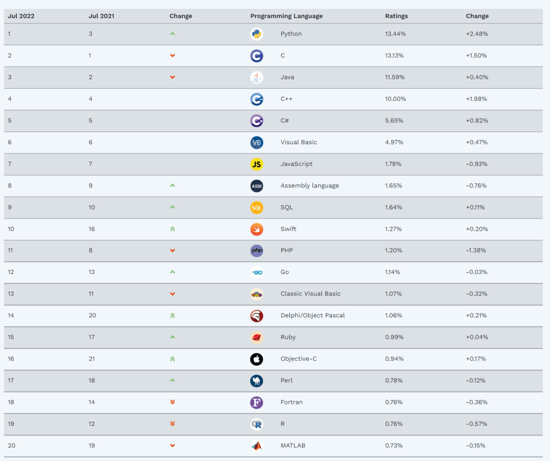
Task: Click the Ruby red gem icon
Action: tap(257, 337)
